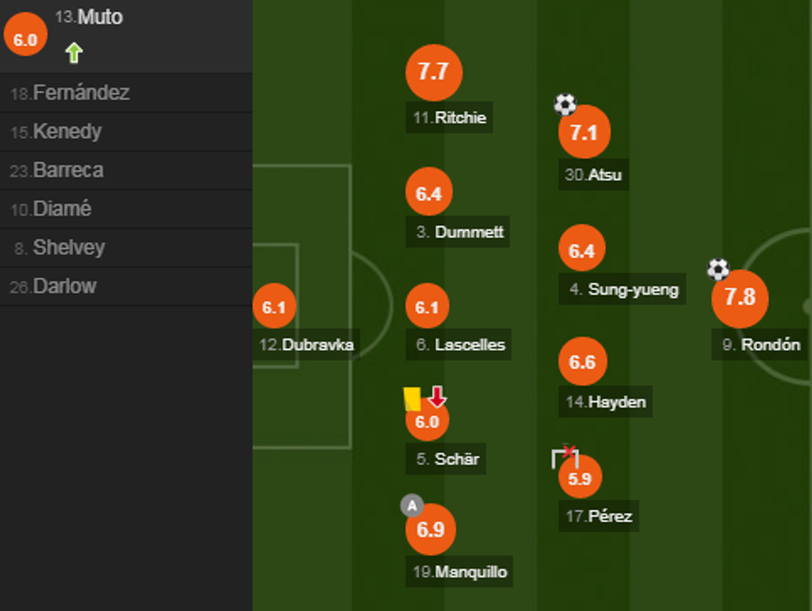Click Ritchie's 7.7 rating circle
Screen dimensions: 812x611
click(x=433, y=72)
